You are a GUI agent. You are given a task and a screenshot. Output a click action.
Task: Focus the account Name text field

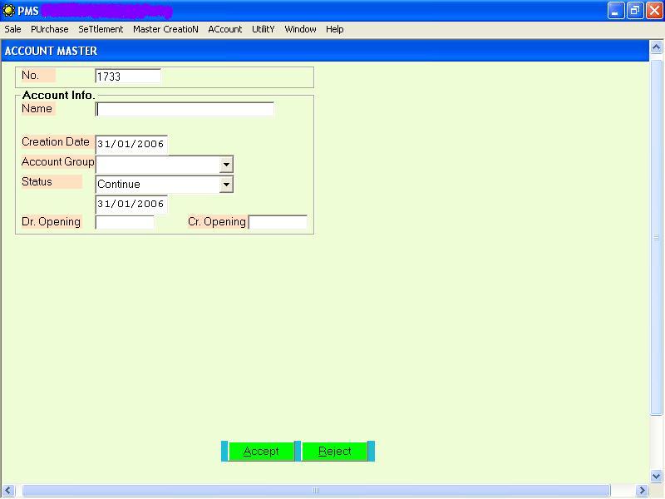pos(185,109)
